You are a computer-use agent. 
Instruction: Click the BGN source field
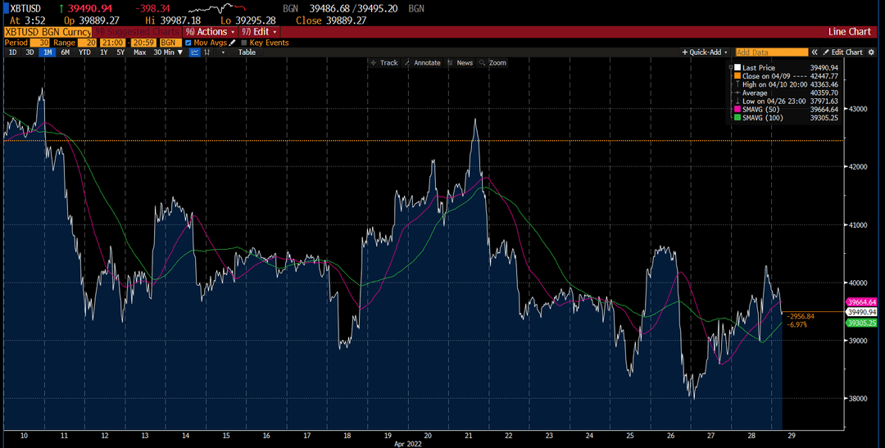coord(170,43)
